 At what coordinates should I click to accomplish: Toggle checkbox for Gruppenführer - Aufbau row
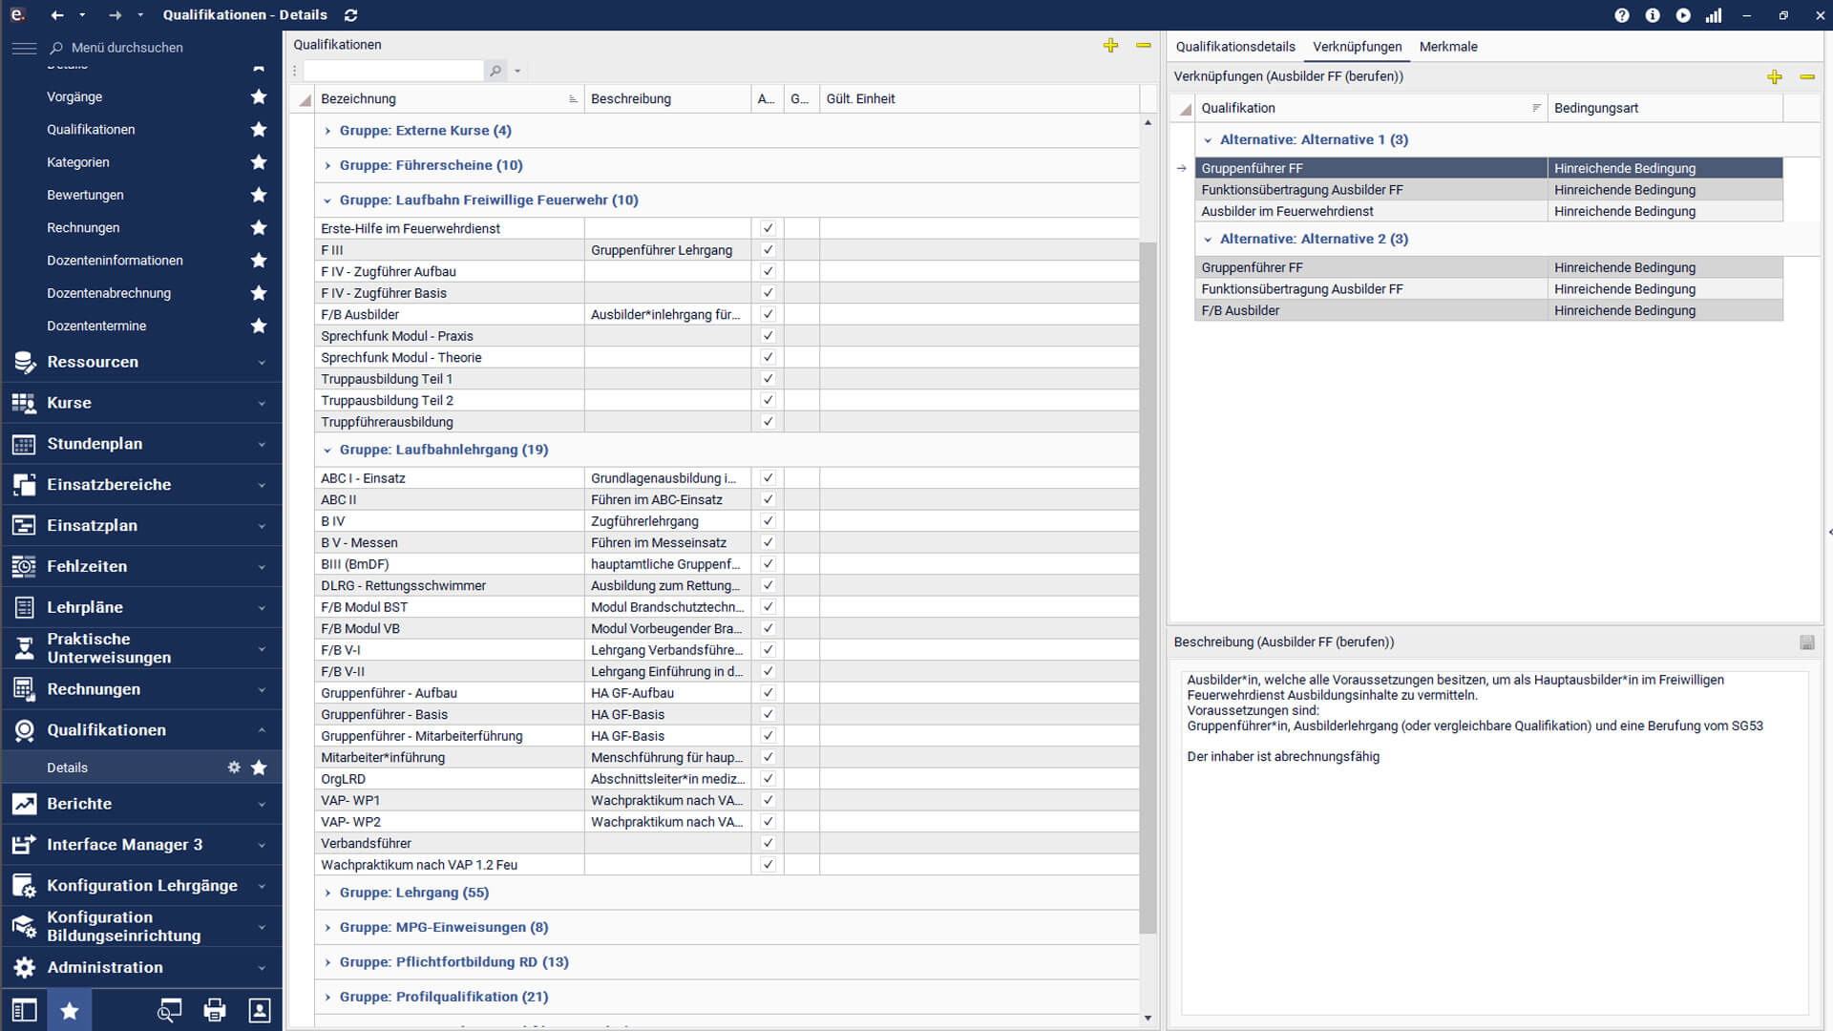pyautogui.click(x=768, y=693)
